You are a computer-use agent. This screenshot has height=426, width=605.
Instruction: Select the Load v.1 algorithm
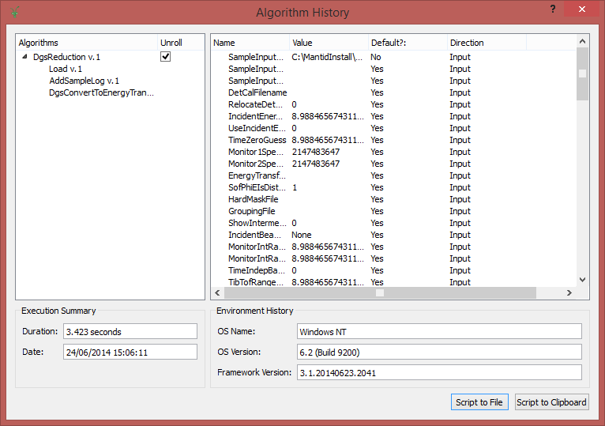pyautogui.click(x=66, y=69)
